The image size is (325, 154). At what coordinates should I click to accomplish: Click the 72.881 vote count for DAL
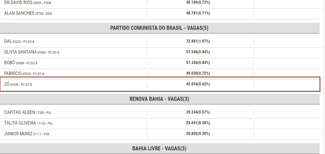pyautogui.click(x=198, y=41)
